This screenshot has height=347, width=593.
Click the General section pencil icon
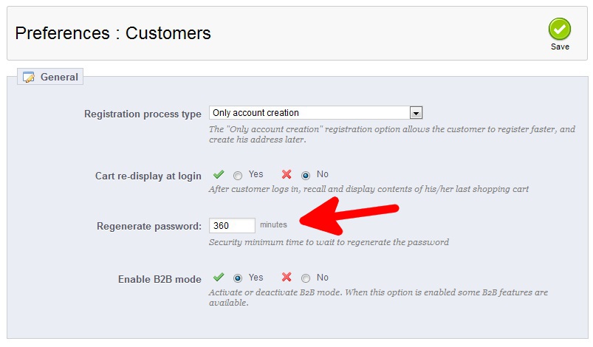(29, 77)
